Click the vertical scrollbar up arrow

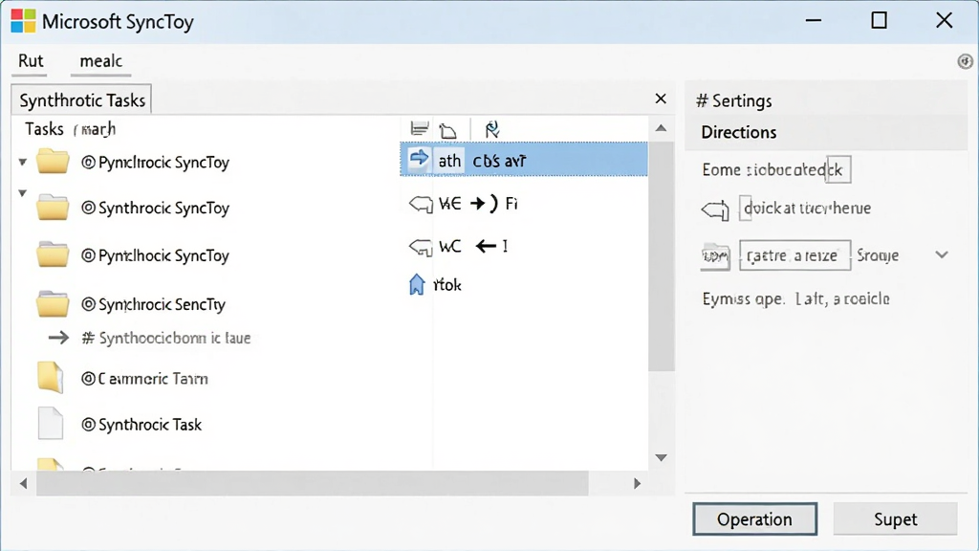[x=662, y=128]
